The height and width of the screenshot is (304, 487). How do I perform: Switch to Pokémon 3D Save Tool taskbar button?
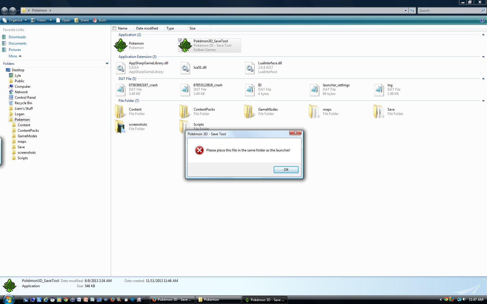point(265,300)
